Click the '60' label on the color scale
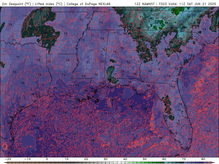The height and width of the screenshot is (164, 219). 164,159
